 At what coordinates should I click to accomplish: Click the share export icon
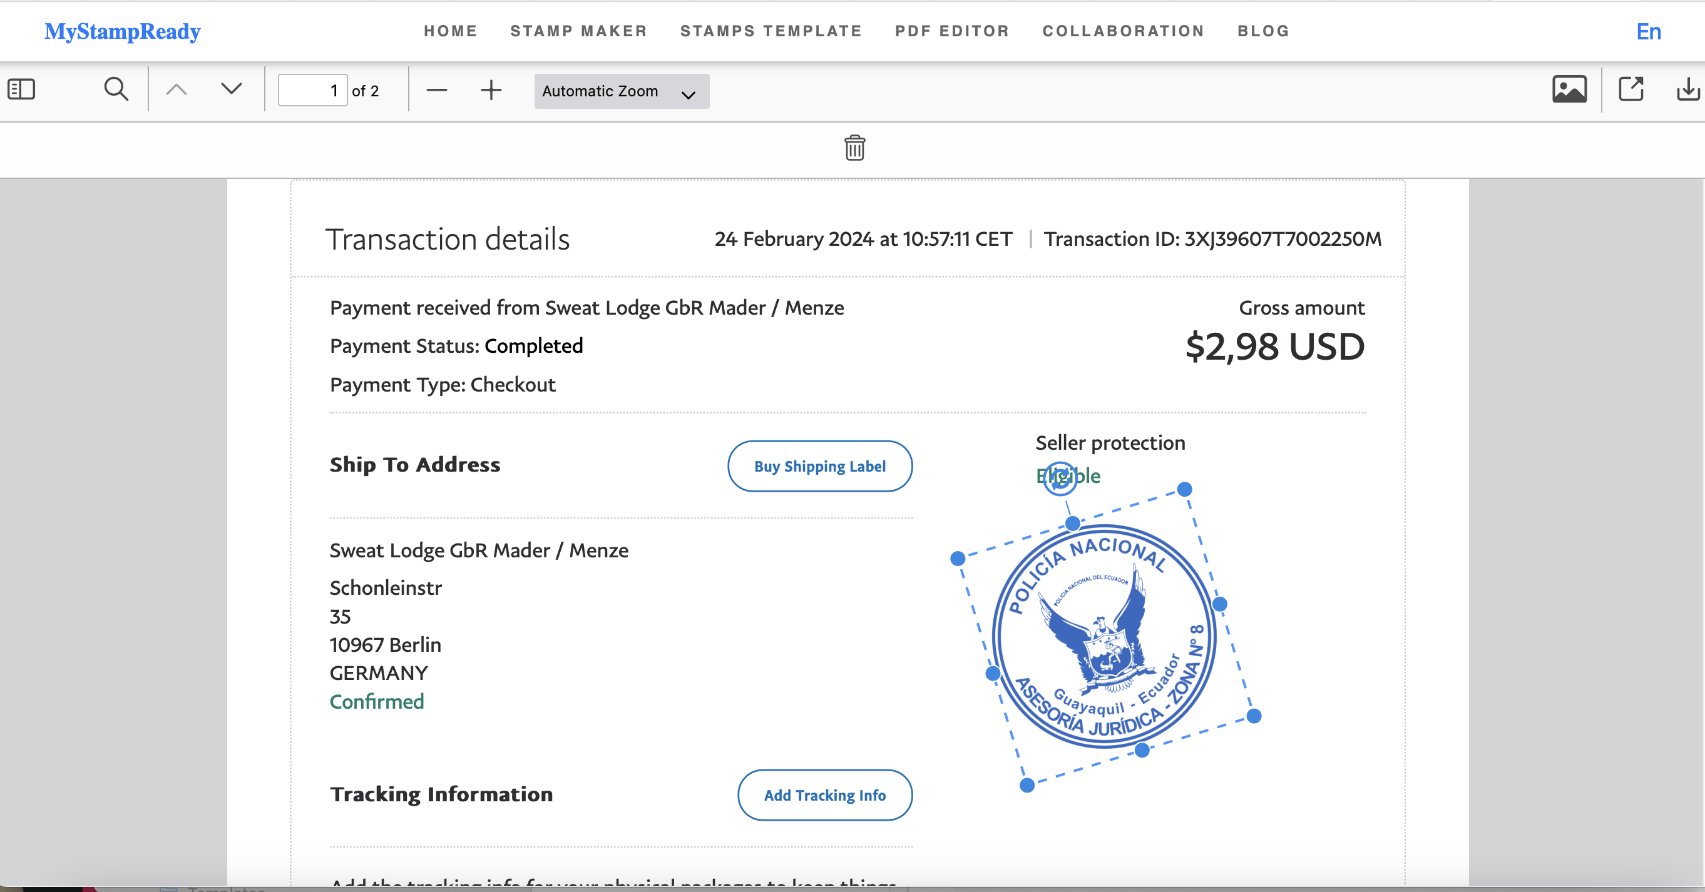point(1631,89)
